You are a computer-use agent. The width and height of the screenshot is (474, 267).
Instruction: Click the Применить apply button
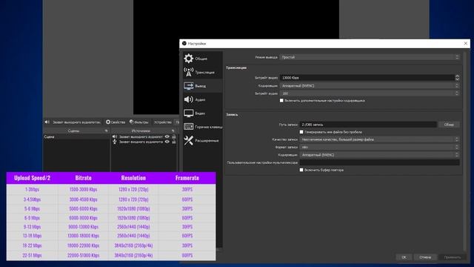click(x=453, y=257)
